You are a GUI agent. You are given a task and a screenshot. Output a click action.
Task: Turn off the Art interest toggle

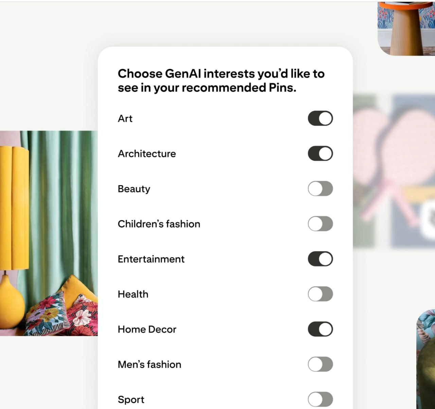click(320, 118)
